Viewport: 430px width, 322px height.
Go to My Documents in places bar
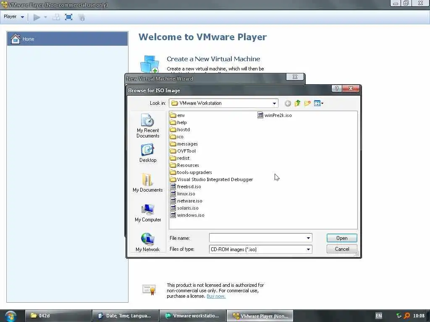(148, 182)
